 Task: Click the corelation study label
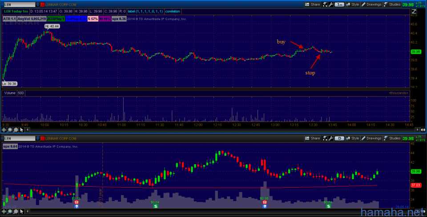[x=173, y=12]
